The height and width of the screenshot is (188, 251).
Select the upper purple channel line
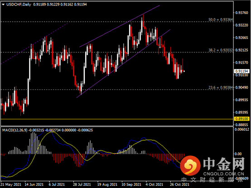[x=120, y=26]
